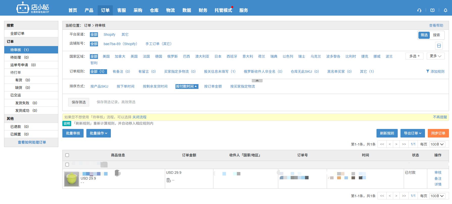Click 添加规则 to add a rule
This screenshot has width=452, height=204.
[437, 72]
